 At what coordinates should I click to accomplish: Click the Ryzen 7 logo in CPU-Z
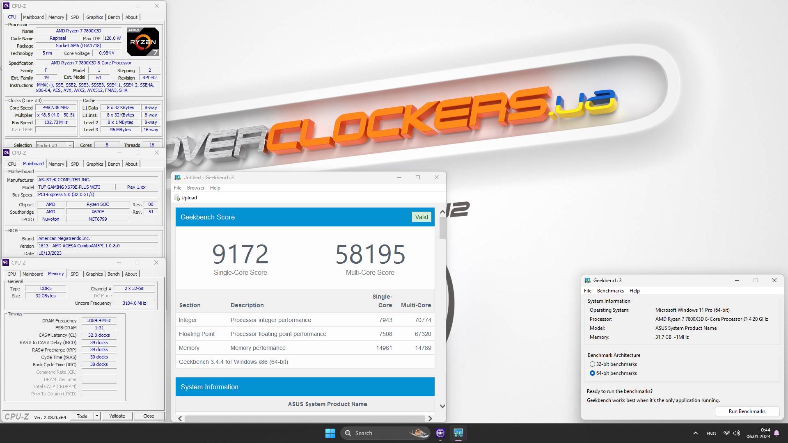coord(143,42)
